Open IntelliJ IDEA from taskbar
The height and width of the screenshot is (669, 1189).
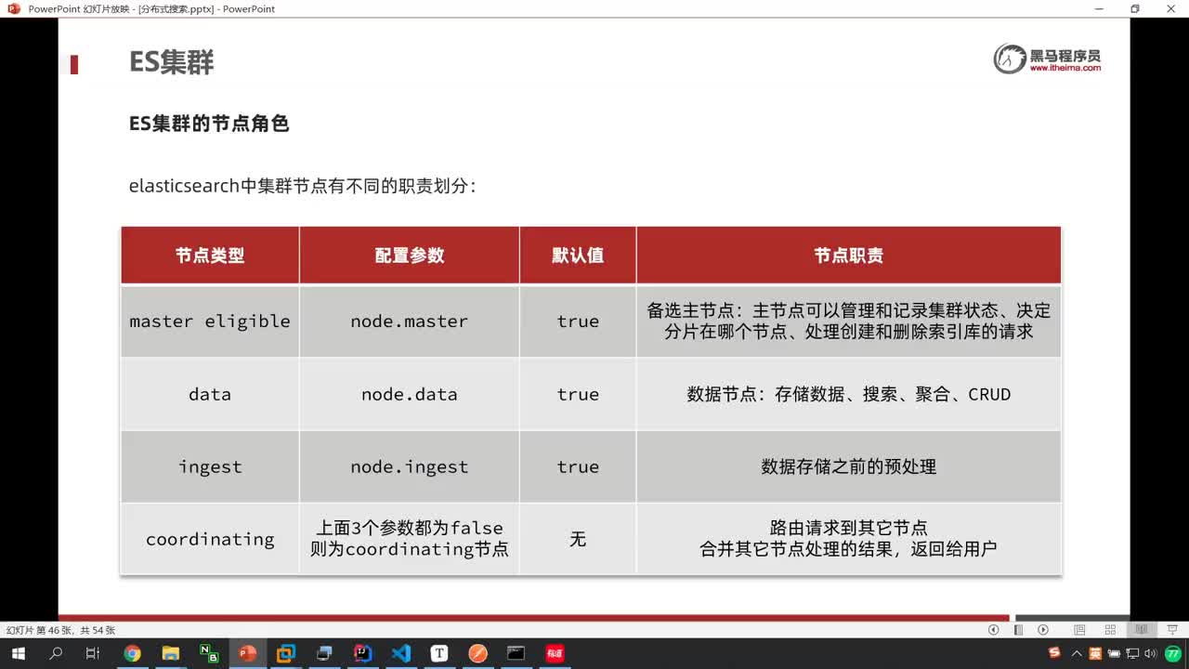click(362, 653)
